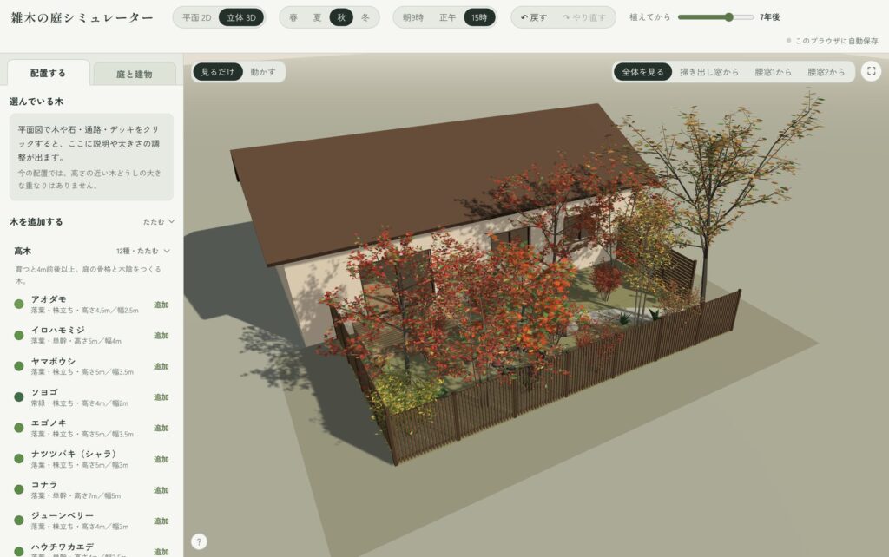Click the green dot beside ヤマボウシ
Image resolution: width=889 pixels, height=557 pixels.
[19, 366]
